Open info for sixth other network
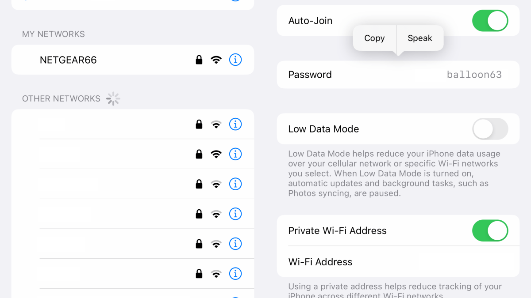531x298 pixels. click(235, 274)
